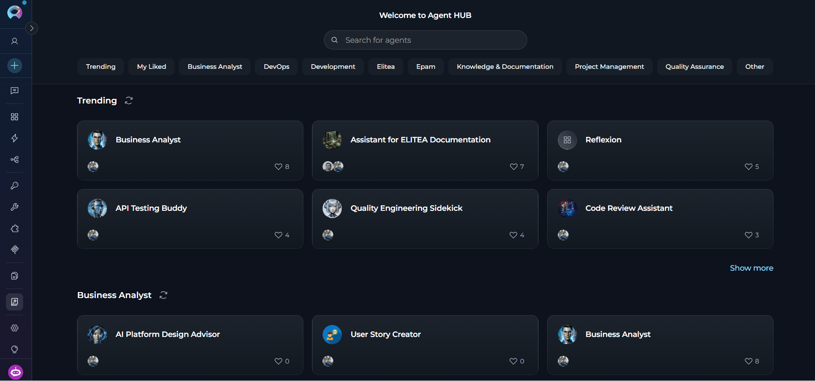Viewport: 815px width, 381px height.
Task: Like the API Testing Buddy agent
Action: click(x=279, y=235)
